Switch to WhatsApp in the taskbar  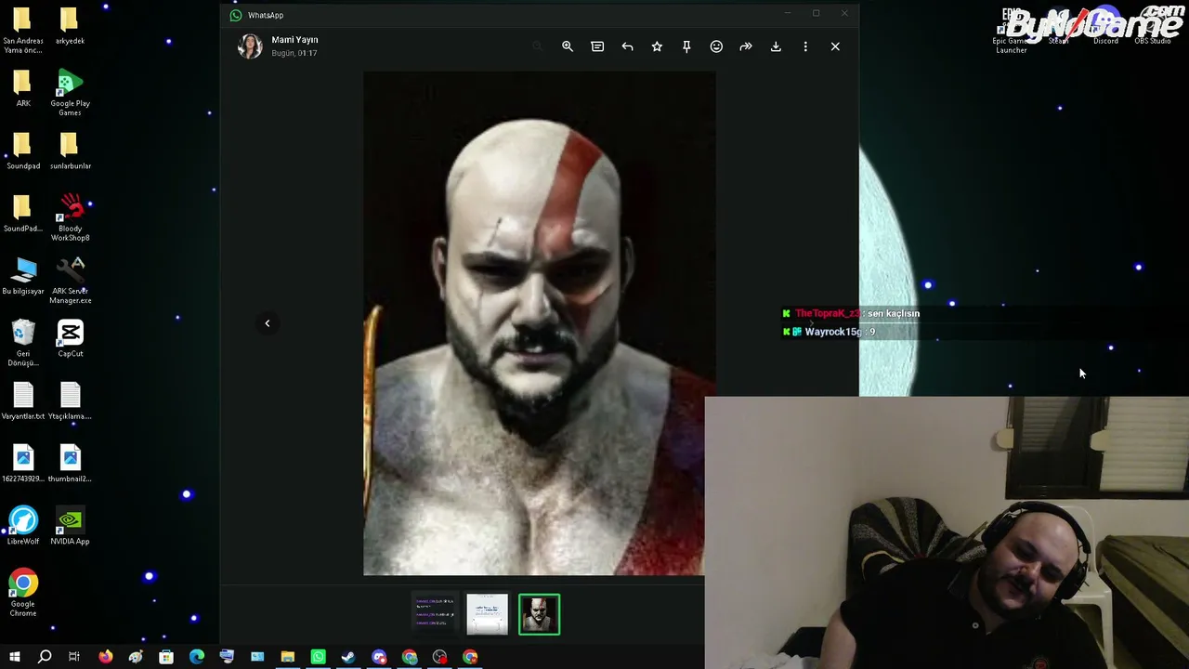(x=319, y=657)
